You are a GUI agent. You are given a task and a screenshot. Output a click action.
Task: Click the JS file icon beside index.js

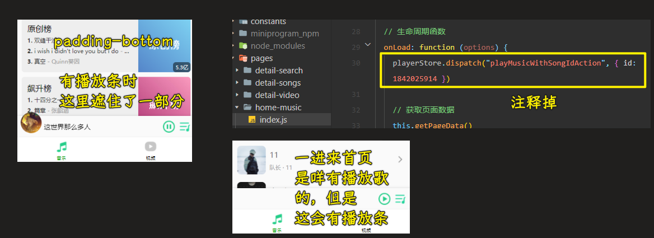point(252,120)
